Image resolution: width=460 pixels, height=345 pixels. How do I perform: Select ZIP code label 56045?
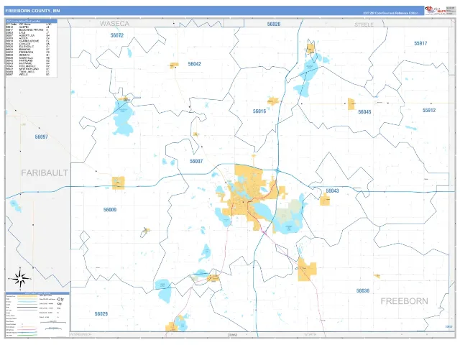pos(364,112)
